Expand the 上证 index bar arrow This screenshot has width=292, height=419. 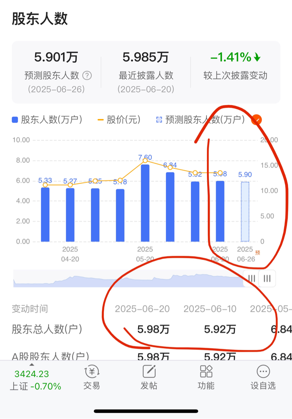coord(32,365)
